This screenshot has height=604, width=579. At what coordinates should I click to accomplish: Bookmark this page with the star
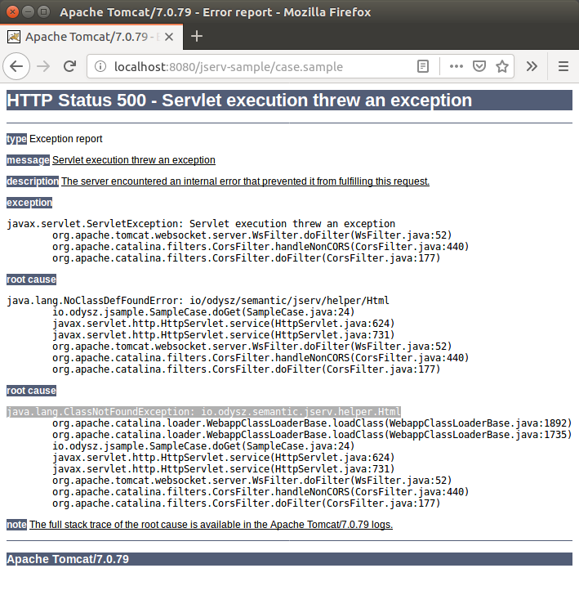pyautogui.click(x=502, y=67)
